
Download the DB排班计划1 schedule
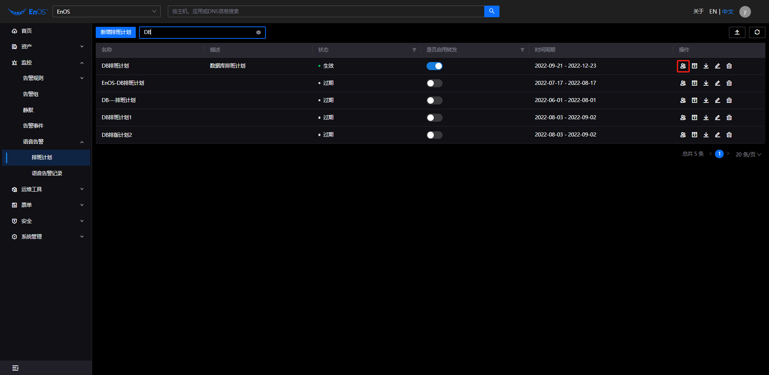706,118
